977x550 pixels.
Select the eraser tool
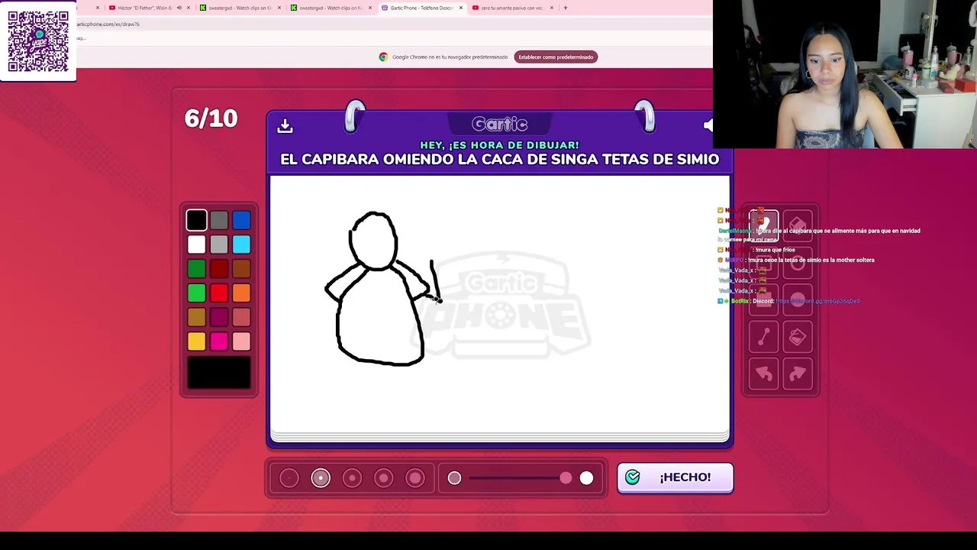click(798, 226)
